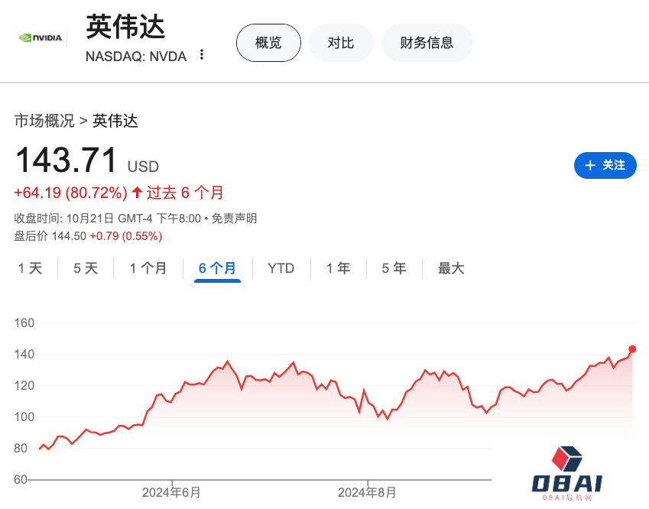Open the 财务信息 financials tab

pyautogui.click(x=427, y=43)
